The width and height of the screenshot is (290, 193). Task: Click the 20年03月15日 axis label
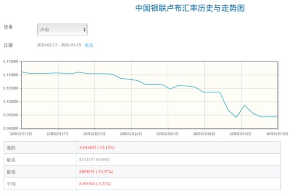tap(277, 134)
